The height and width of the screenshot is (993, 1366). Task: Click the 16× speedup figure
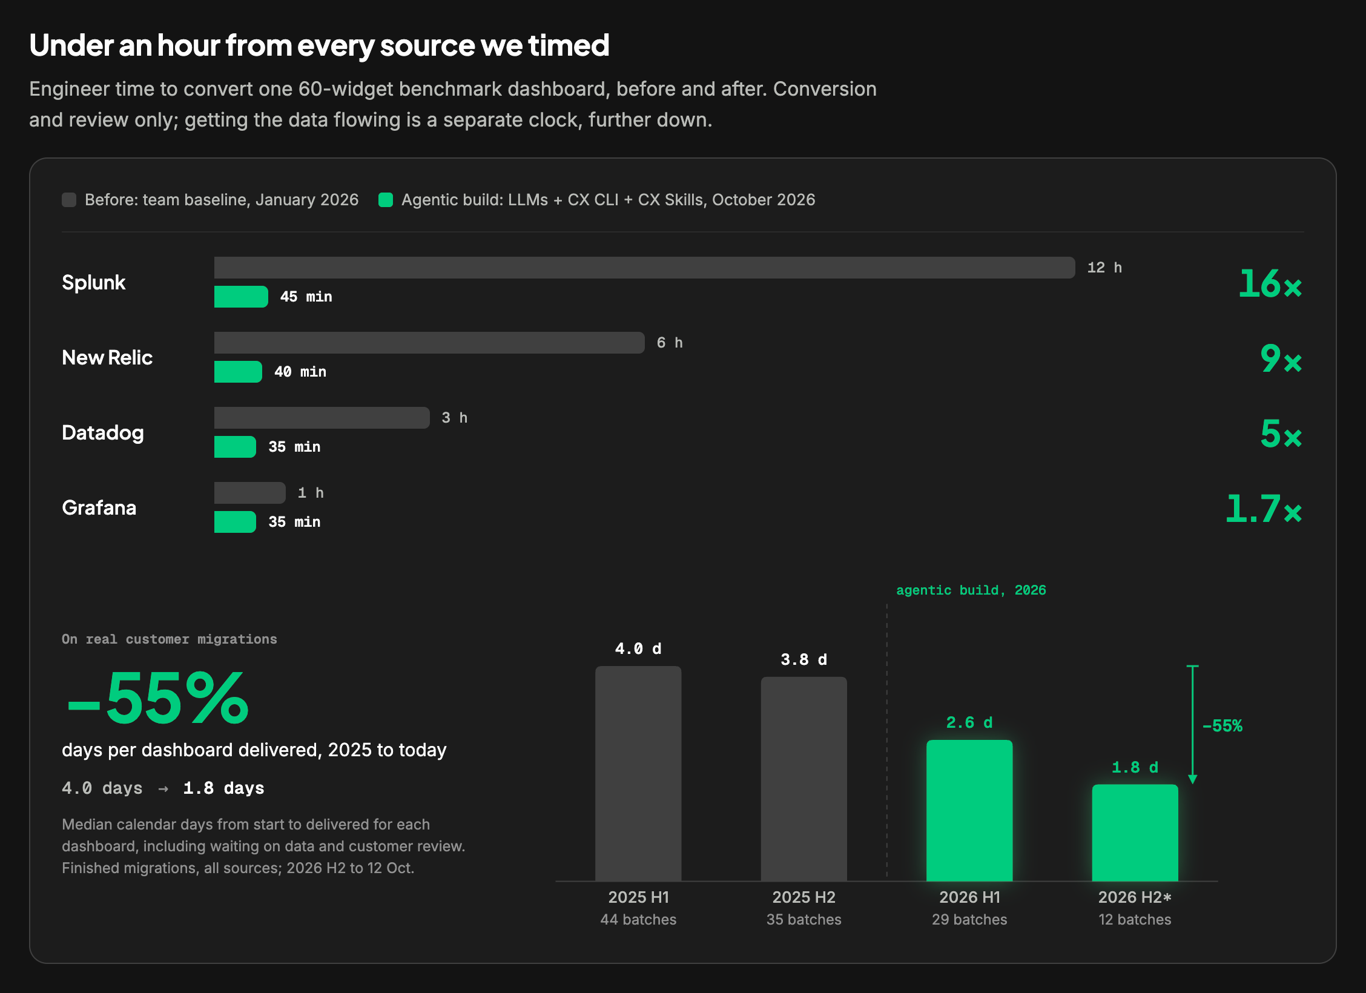click(1270, 283)
